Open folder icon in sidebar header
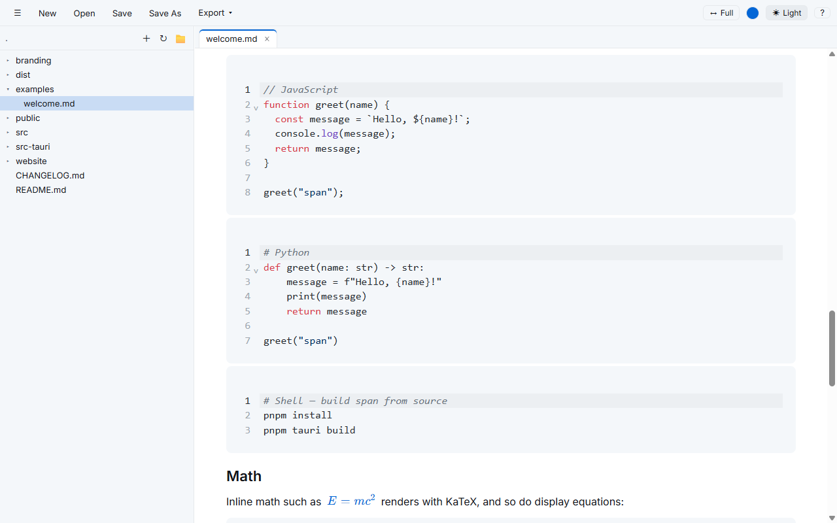837x523 pixels. click(180, 39)
